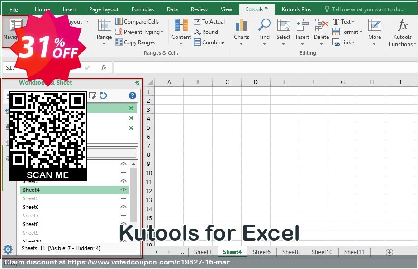
Task: Switch to the Sheet11 tab
Action: coord(354,252)
